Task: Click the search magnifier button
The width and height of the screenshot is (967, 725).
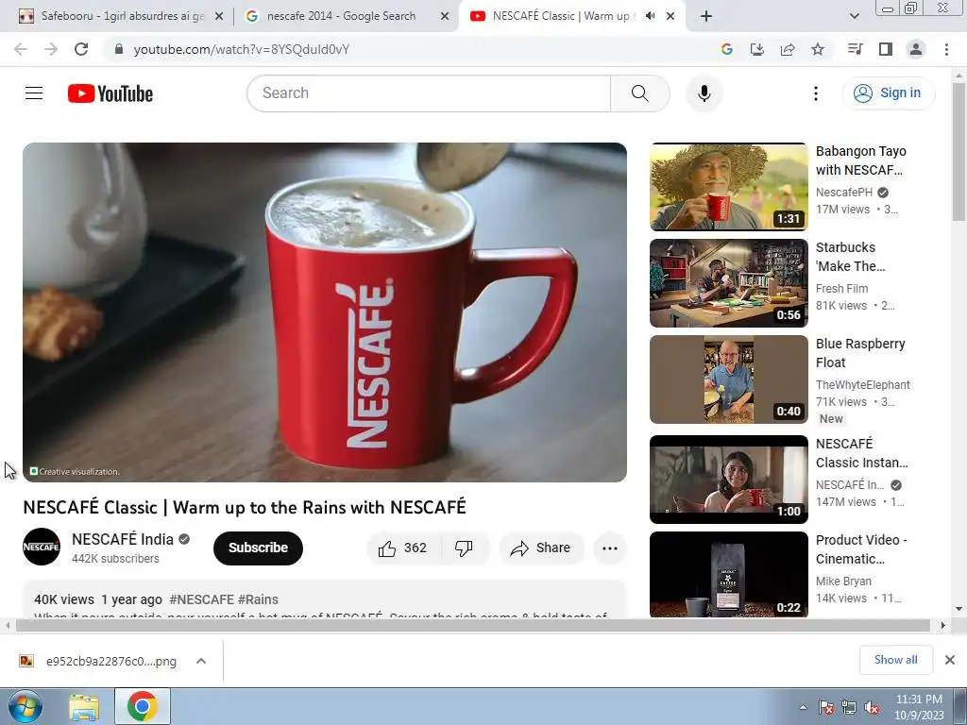Action: [639, 93]
